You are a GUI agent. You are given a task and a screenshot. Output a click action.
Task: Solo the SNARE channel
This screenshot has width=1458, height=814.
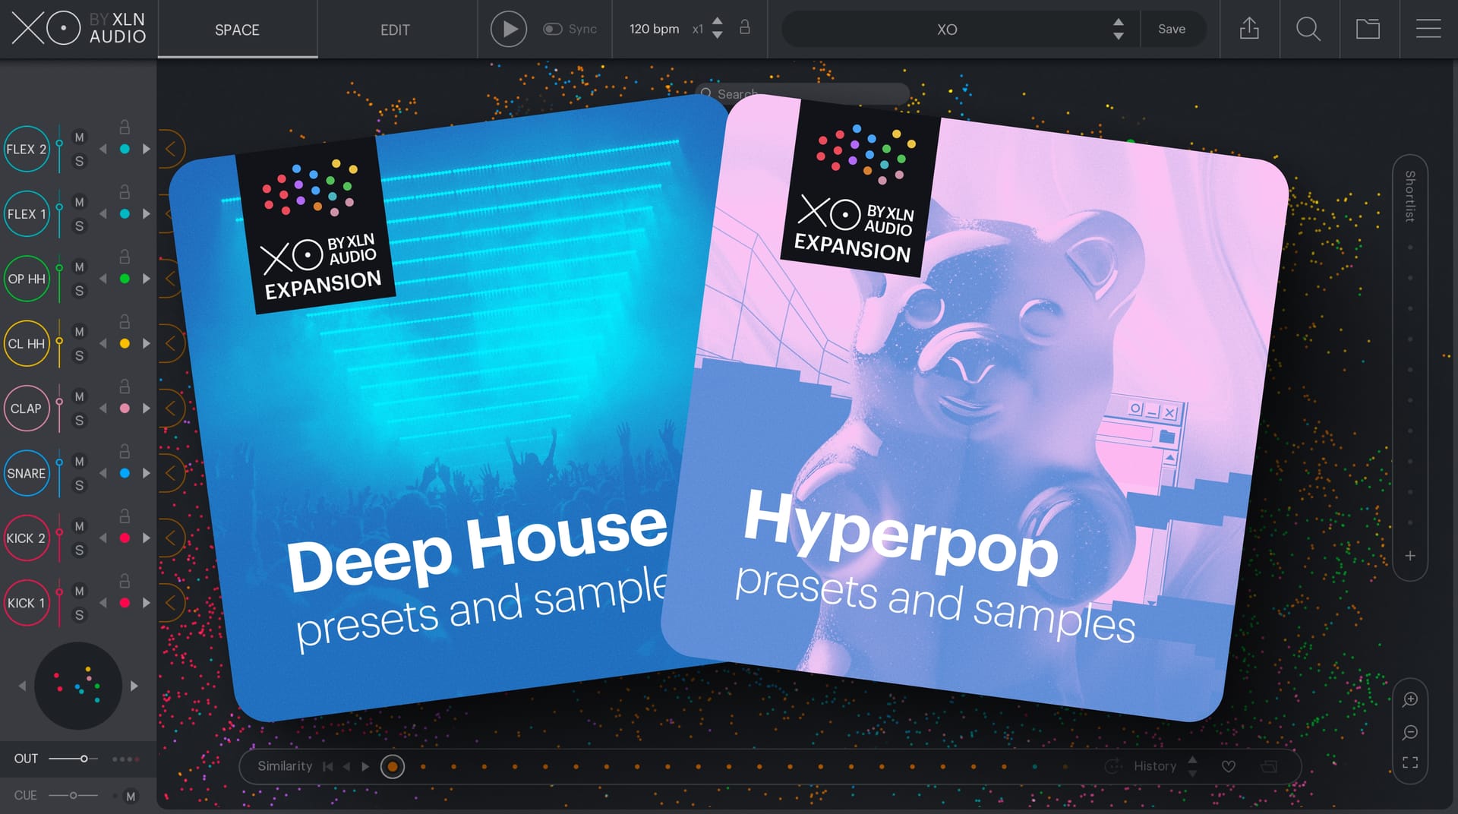pyautogui.click(x=79, y=485)
